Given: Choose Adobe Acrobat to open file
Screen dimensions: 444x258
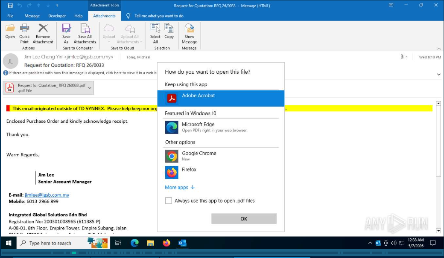Looking at the screenshot, I should click(221, 98).
